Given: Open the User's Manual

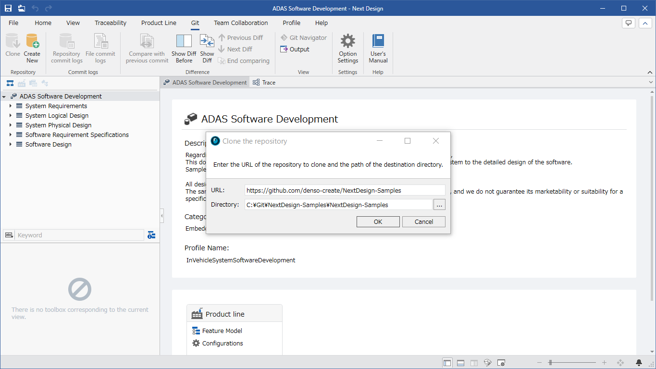Looking at the screenshot, I should 378,48.
